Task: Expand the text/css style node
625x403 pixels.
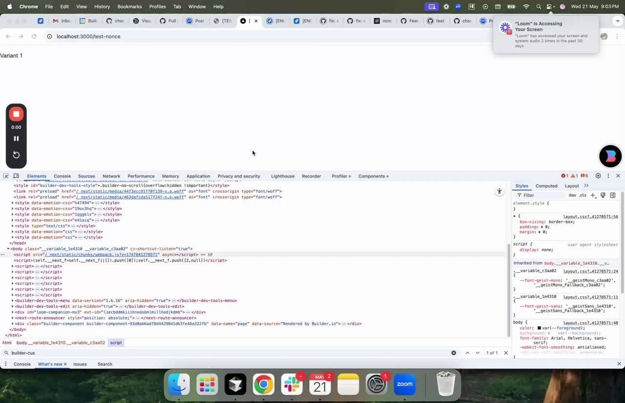Action: coord(12,226)
